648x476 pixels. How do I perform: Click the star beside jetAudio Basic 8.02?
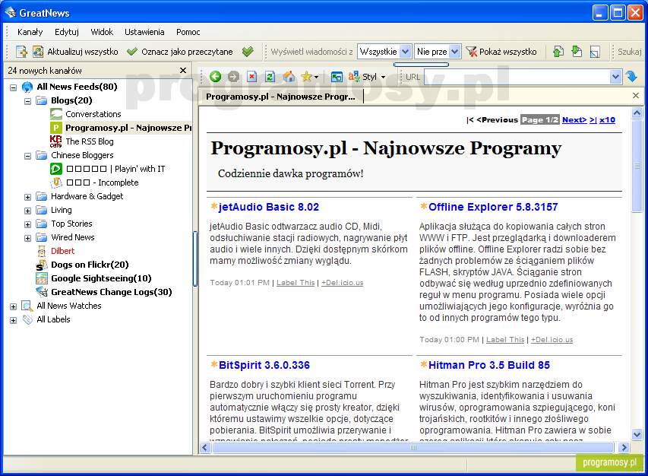point(213,206)
